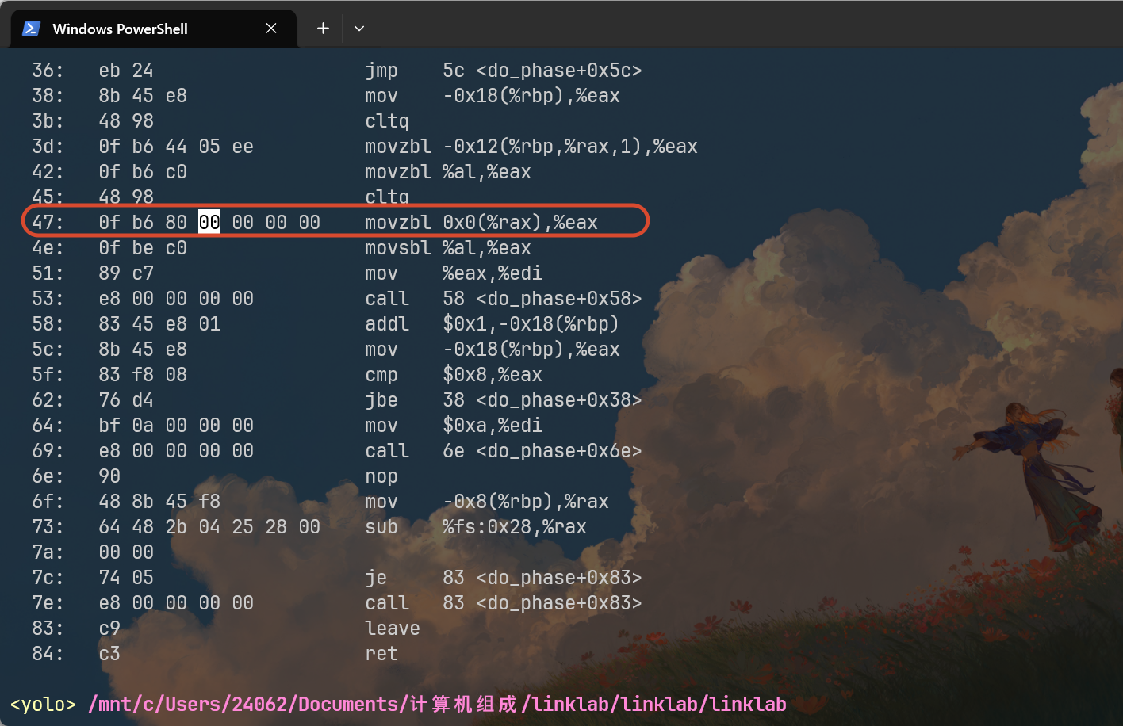Click 'call 83 <do_phase+0x83>' on line 7e
Screen dimensions: 1123x726
coord(504,603)
